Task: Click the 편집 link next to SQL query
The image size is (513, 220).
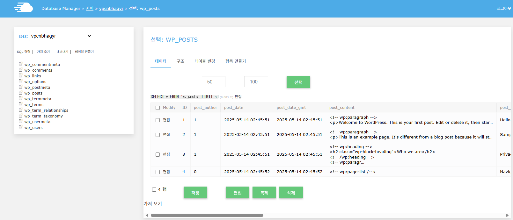Action: tap(238, 97)
